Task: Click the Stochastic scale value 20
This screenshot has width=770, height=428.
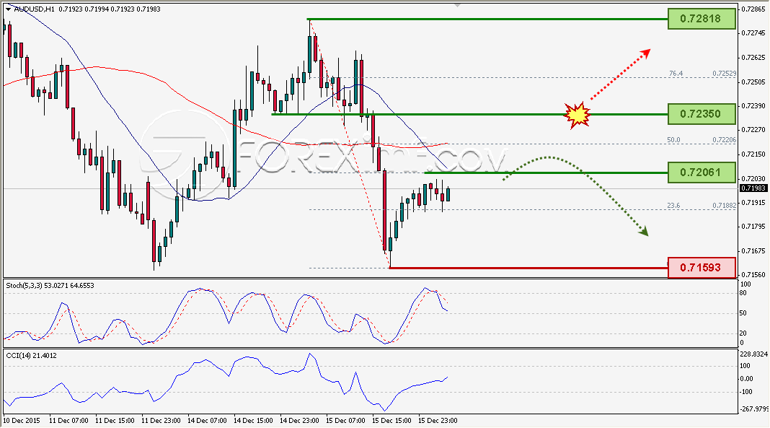Action: coord(743,333)
